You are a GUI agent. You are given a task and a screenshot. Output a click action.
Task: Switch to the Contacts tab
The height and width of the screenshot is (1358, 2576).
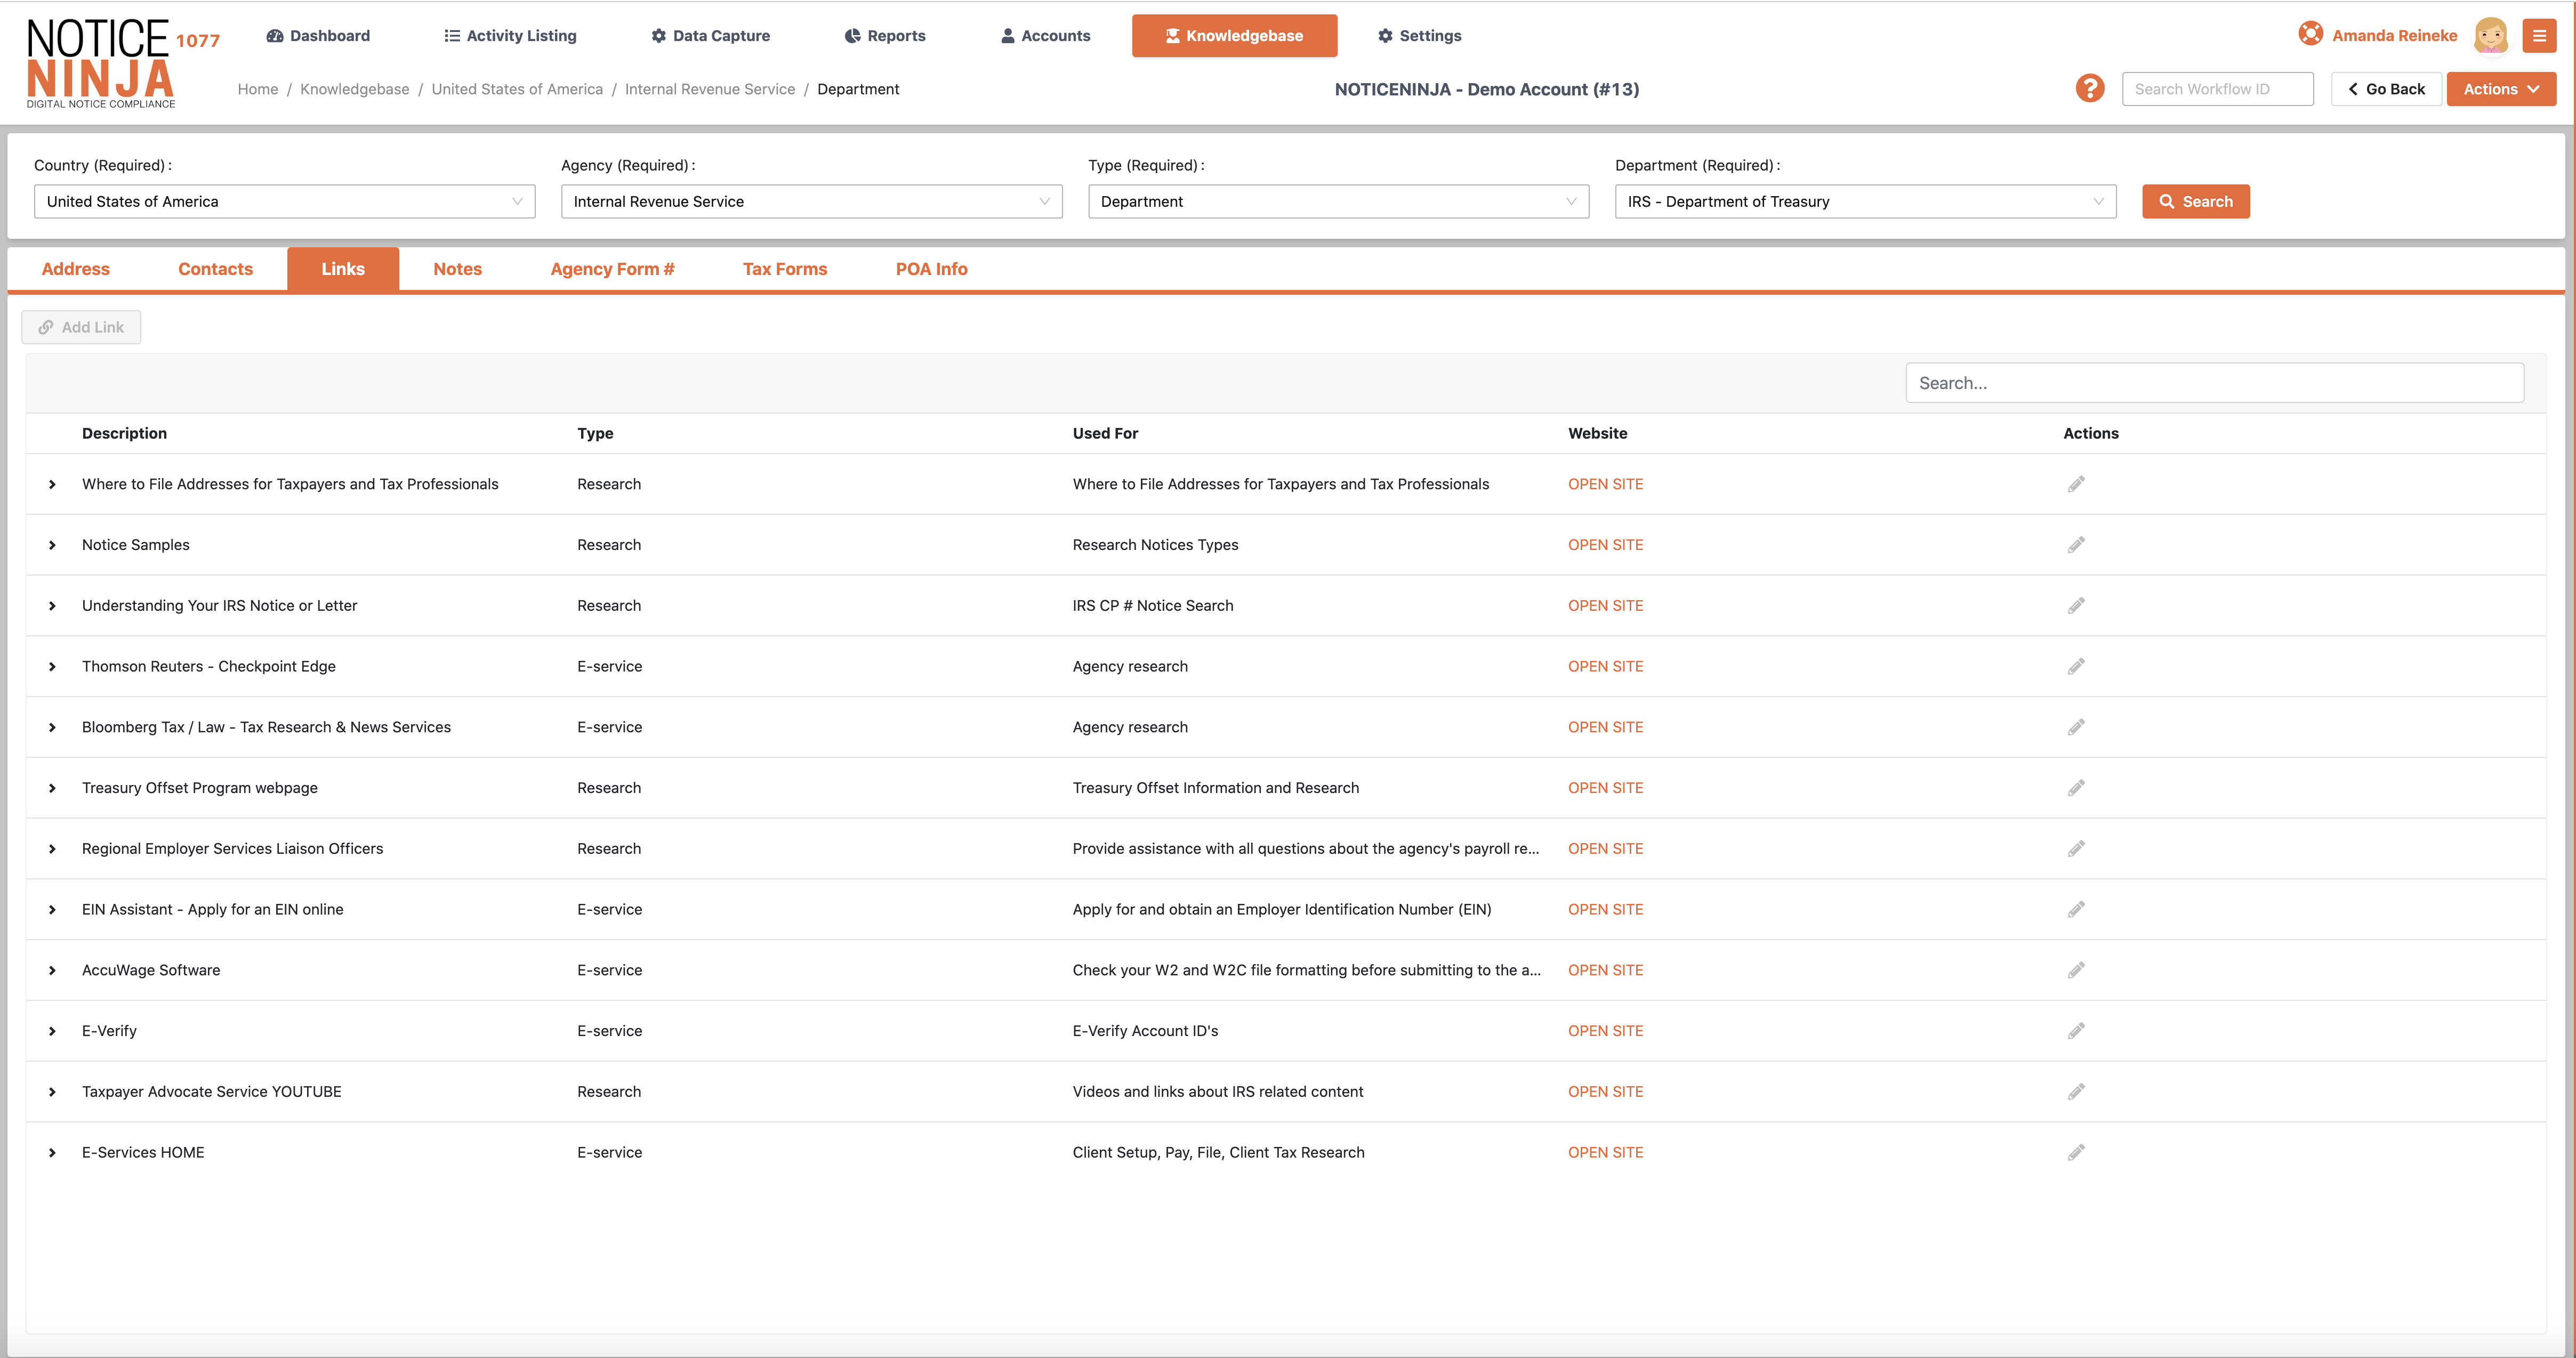click(x=215, y=269)
